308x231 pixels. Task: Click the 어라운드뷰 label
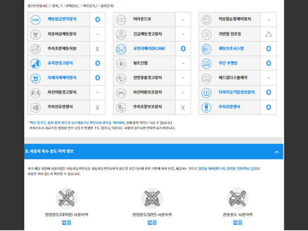(x=142, y=19)
